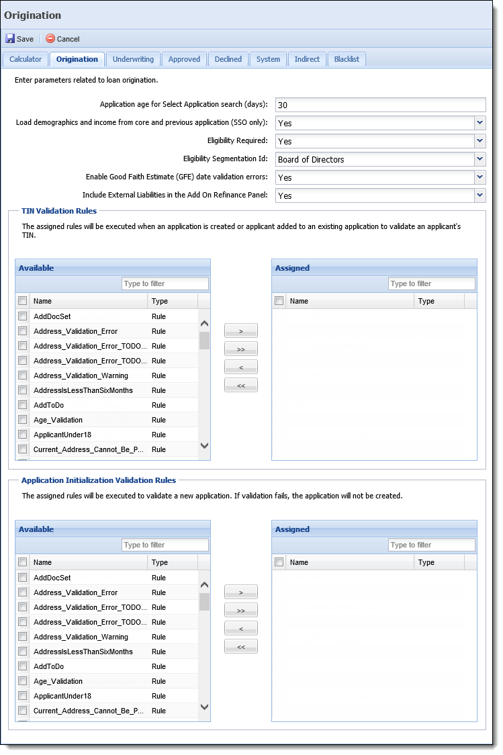Move all TIN rules to Assigned (>>)
The width and height of the screenshot is (503, 755).
(x=240, y=349)
